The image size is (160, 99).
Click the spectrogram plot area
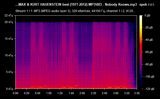click(x=76, y=52)
